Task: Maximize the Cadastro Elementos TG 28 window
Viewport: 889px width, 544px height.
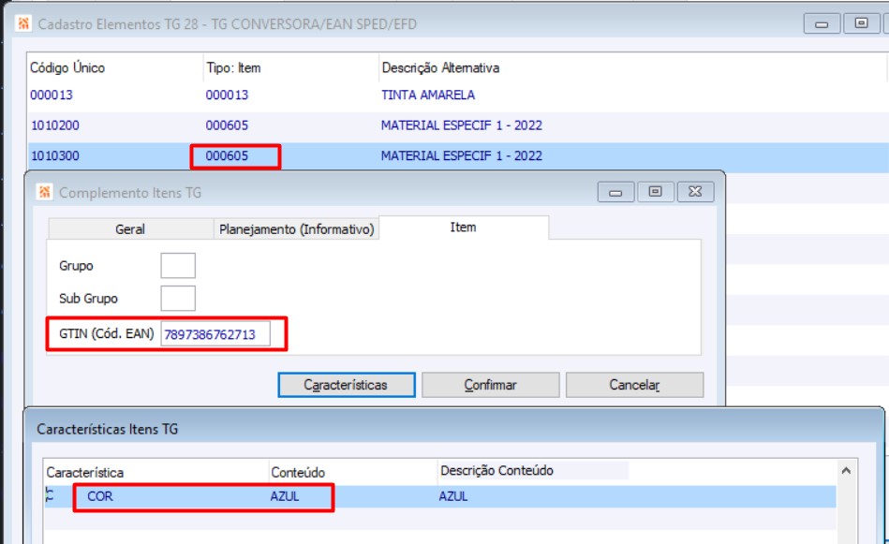Action: coord(861,23)
